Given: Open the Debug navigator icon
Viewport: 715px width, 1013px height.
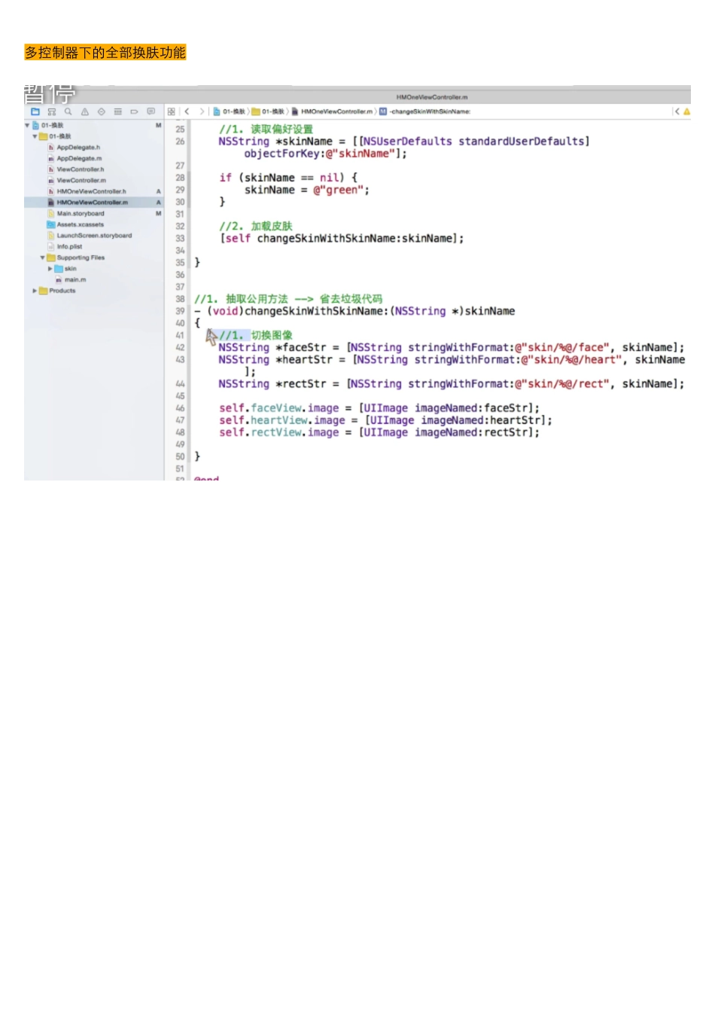Looking at the screenshot, I should (x=118, y=111).
